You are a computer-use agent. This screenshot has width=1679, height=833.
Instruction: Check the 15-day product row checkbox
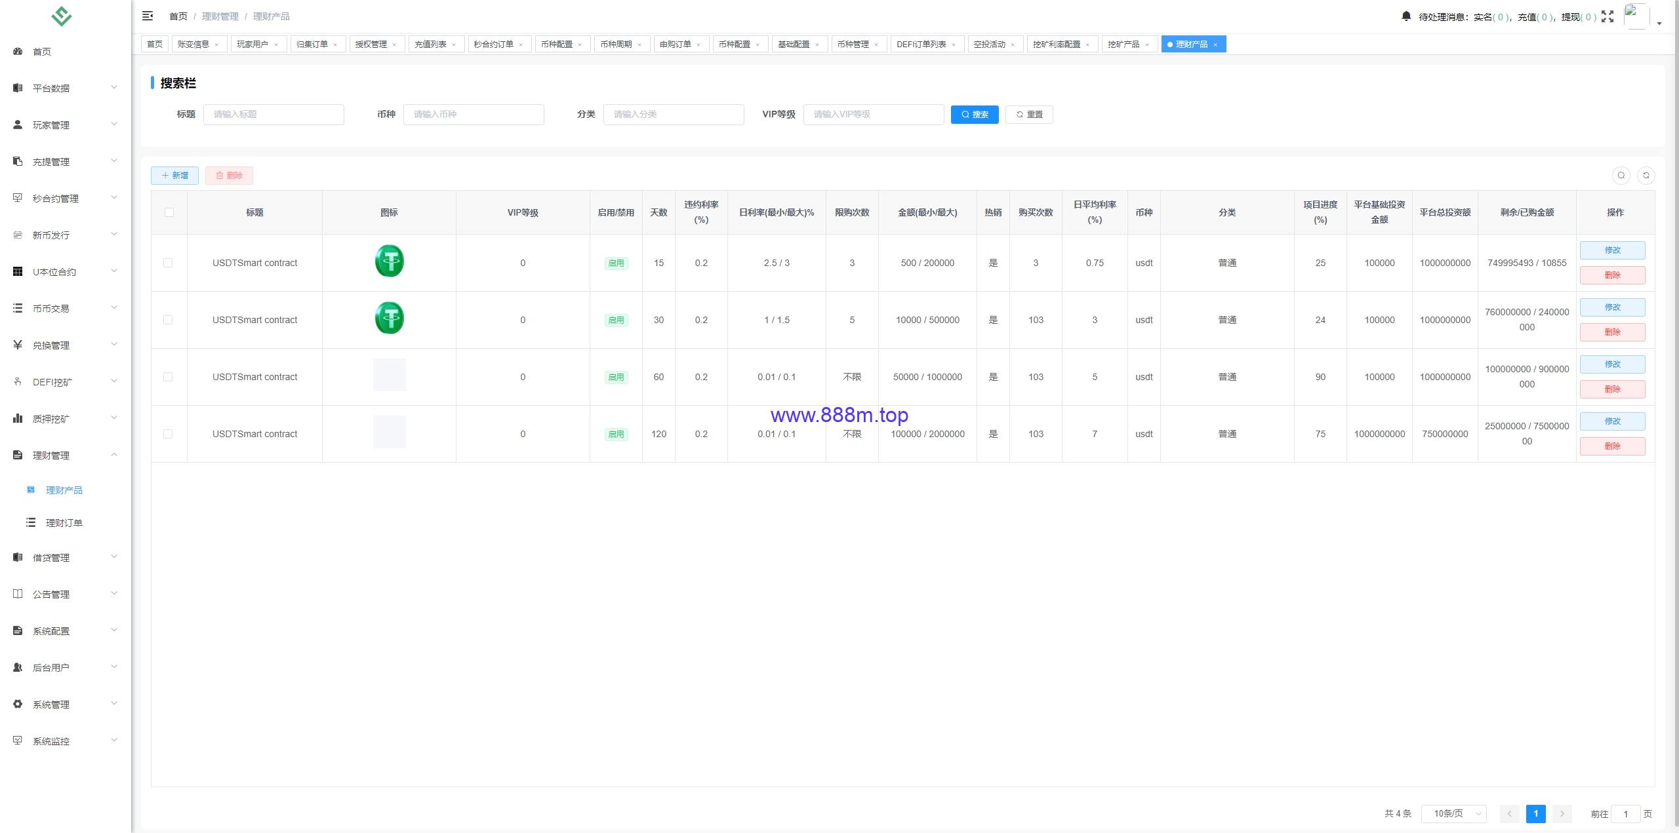(168, 263)
